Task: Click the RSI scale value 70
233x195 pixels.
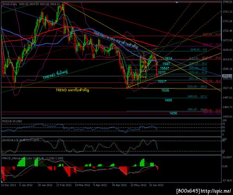Action: click(224, 124)
